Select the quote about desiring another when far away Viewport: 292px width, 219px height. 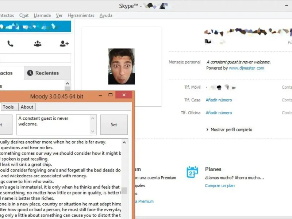coord(53,142)
